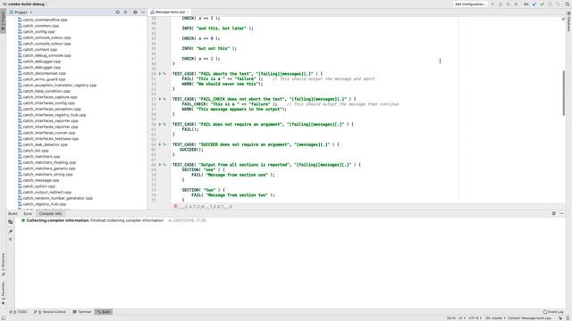The height and width of the screenshot is (321, 572).
Task: Open the Add Configuration dropdown
Action: (x=470, y=4)
